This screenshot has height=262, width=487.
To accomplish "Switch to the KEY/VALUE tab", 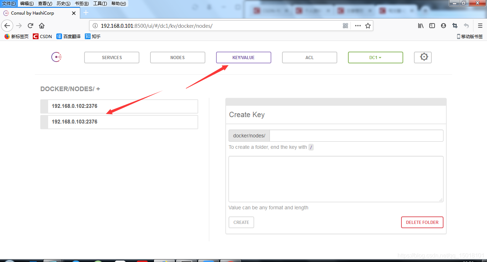I will click(x=243, y=57).
